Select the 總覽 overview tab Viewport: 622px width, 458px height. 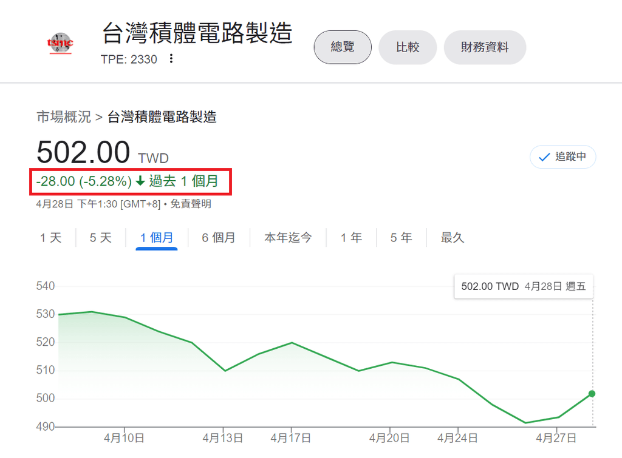(x=343, y=47)
